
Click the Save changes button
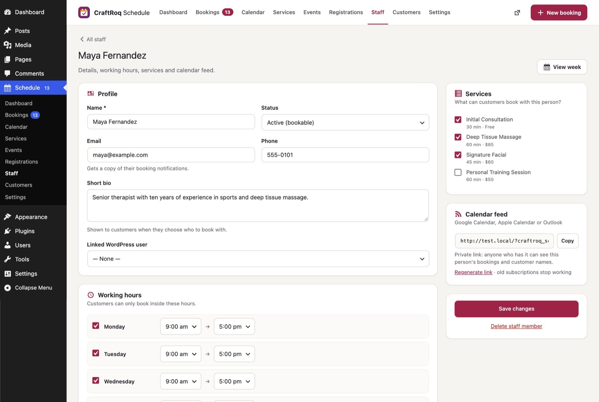[x=516, y=309]
